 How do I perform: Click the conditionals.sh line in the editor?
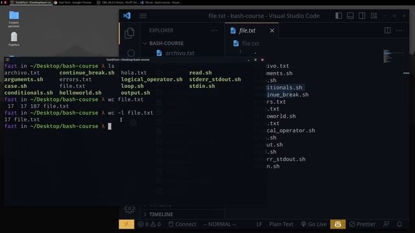[x=284, y=87]
